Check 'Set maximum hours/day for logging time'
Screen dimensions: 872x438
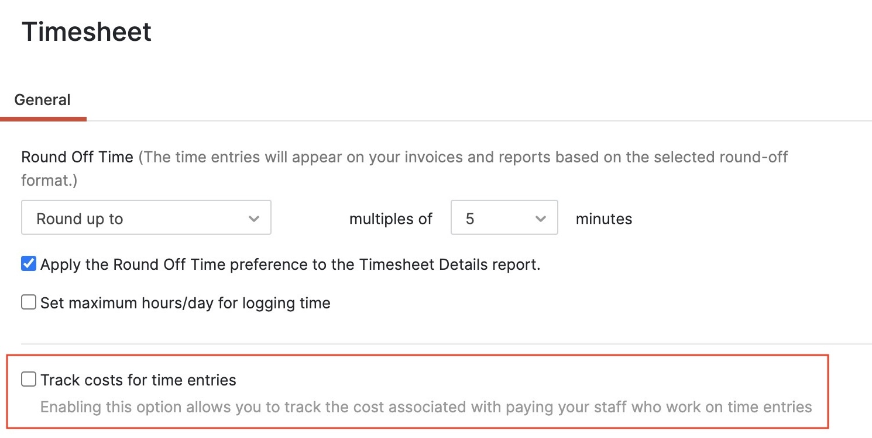28,303
